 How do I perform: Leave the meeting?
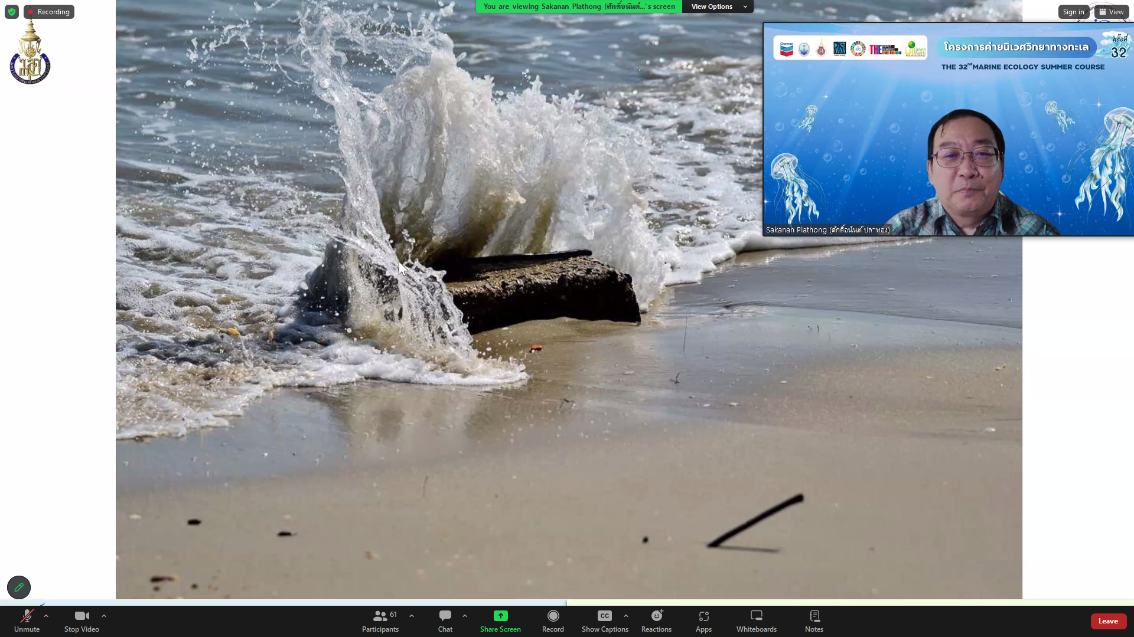[1108, 621]
